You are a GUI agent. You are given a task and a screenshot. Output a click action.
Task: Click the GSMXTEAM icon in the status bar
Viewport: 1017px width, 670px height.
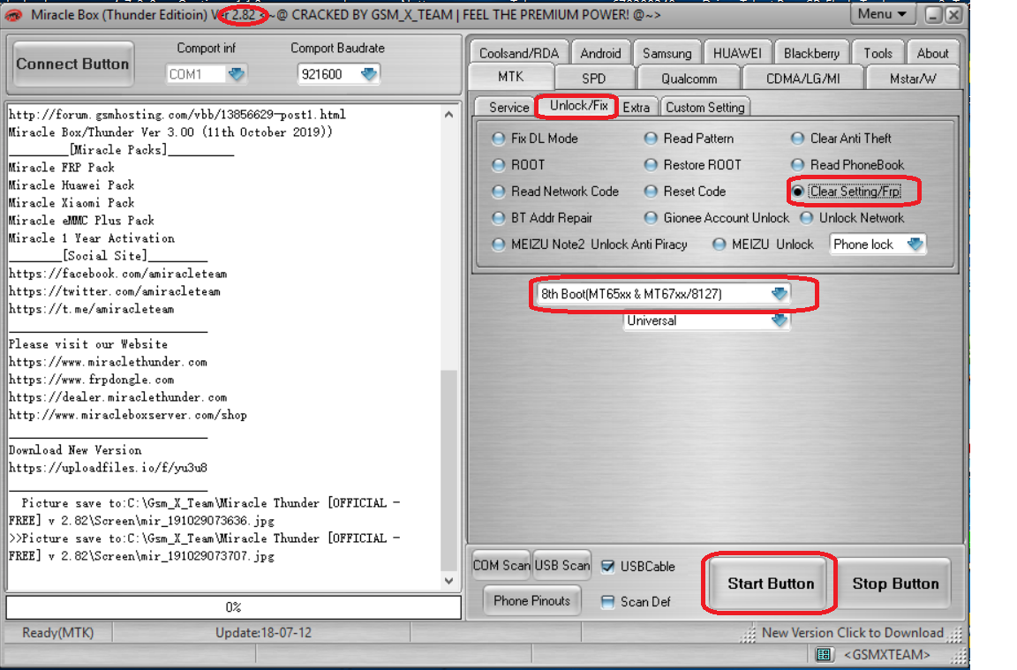(824, 654)
